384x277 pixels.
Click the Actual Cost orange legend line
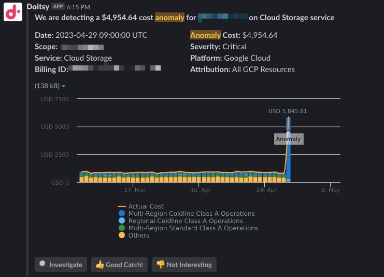122,206
